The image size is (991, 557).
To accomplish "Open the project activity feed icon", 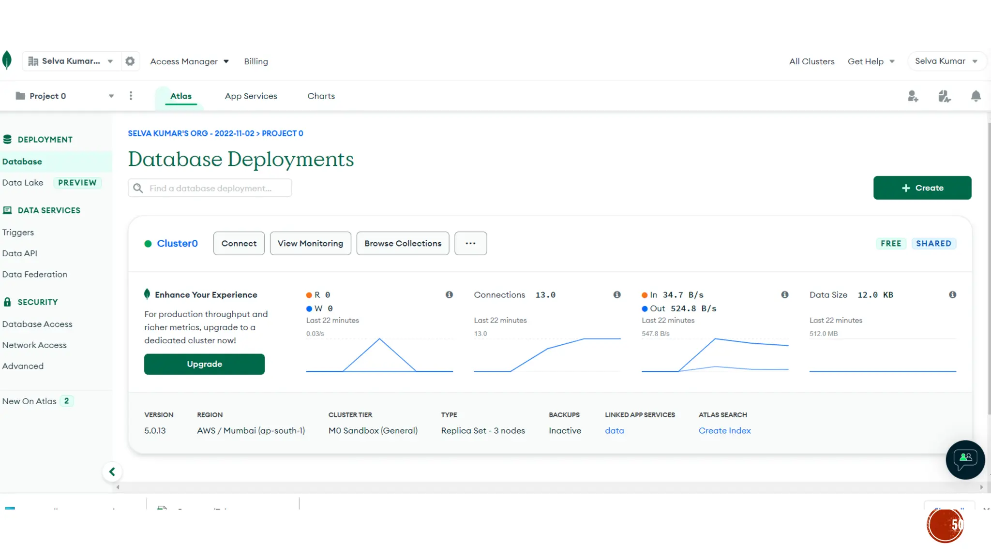I will (x=944, y=96).
